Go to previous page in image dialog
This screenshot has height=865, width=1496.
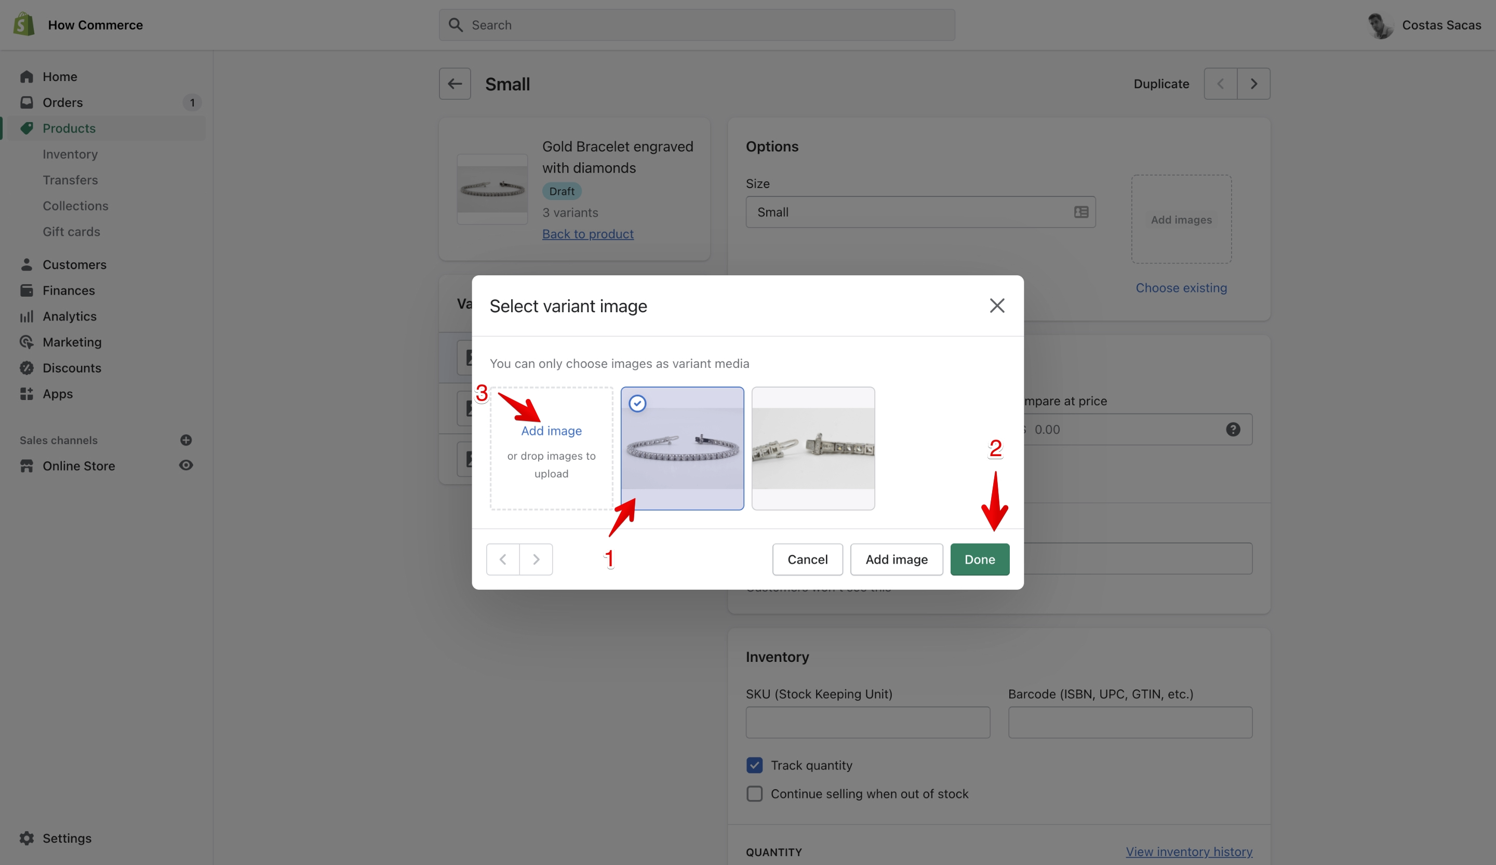(503, 559)
